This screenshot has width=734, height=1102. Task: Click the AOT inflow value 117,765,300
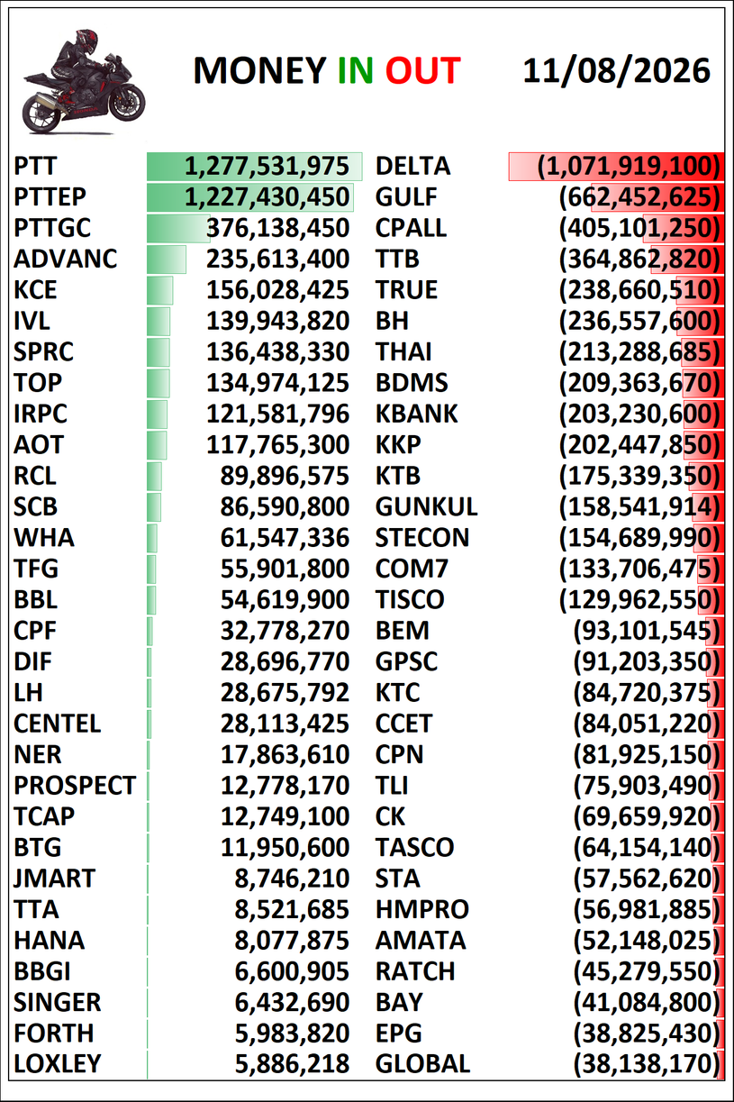pyautogui.click(x=278, y=445)
